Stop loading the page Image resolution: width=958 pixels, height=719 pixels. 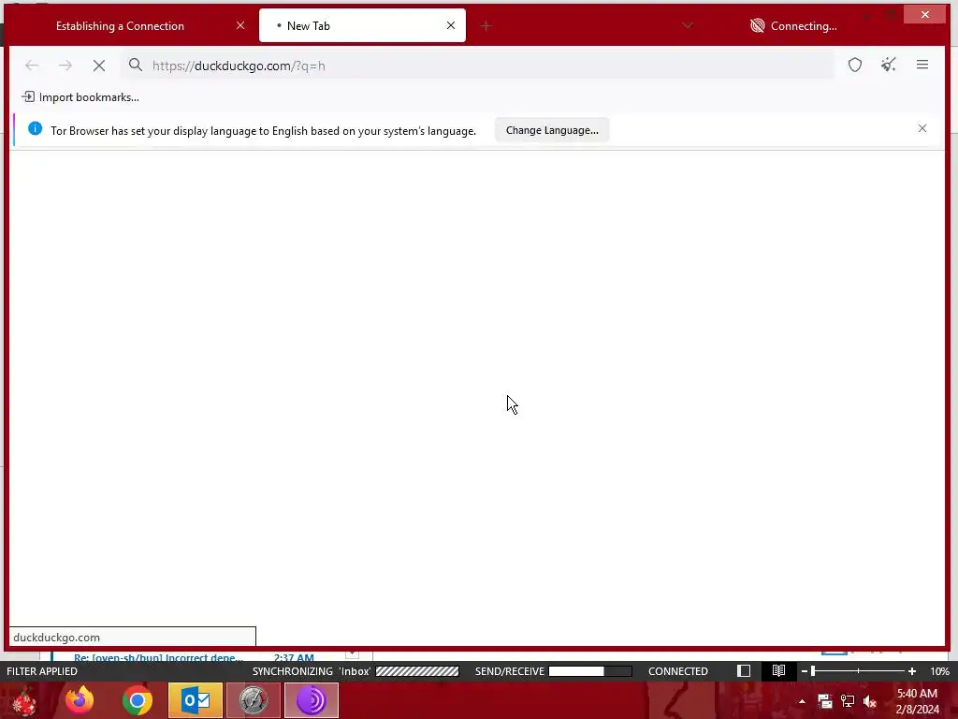pos(99,66)
